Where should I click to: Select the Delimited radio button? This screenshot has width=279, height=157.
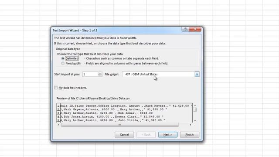pyautogui.click(x=63, y=58)
